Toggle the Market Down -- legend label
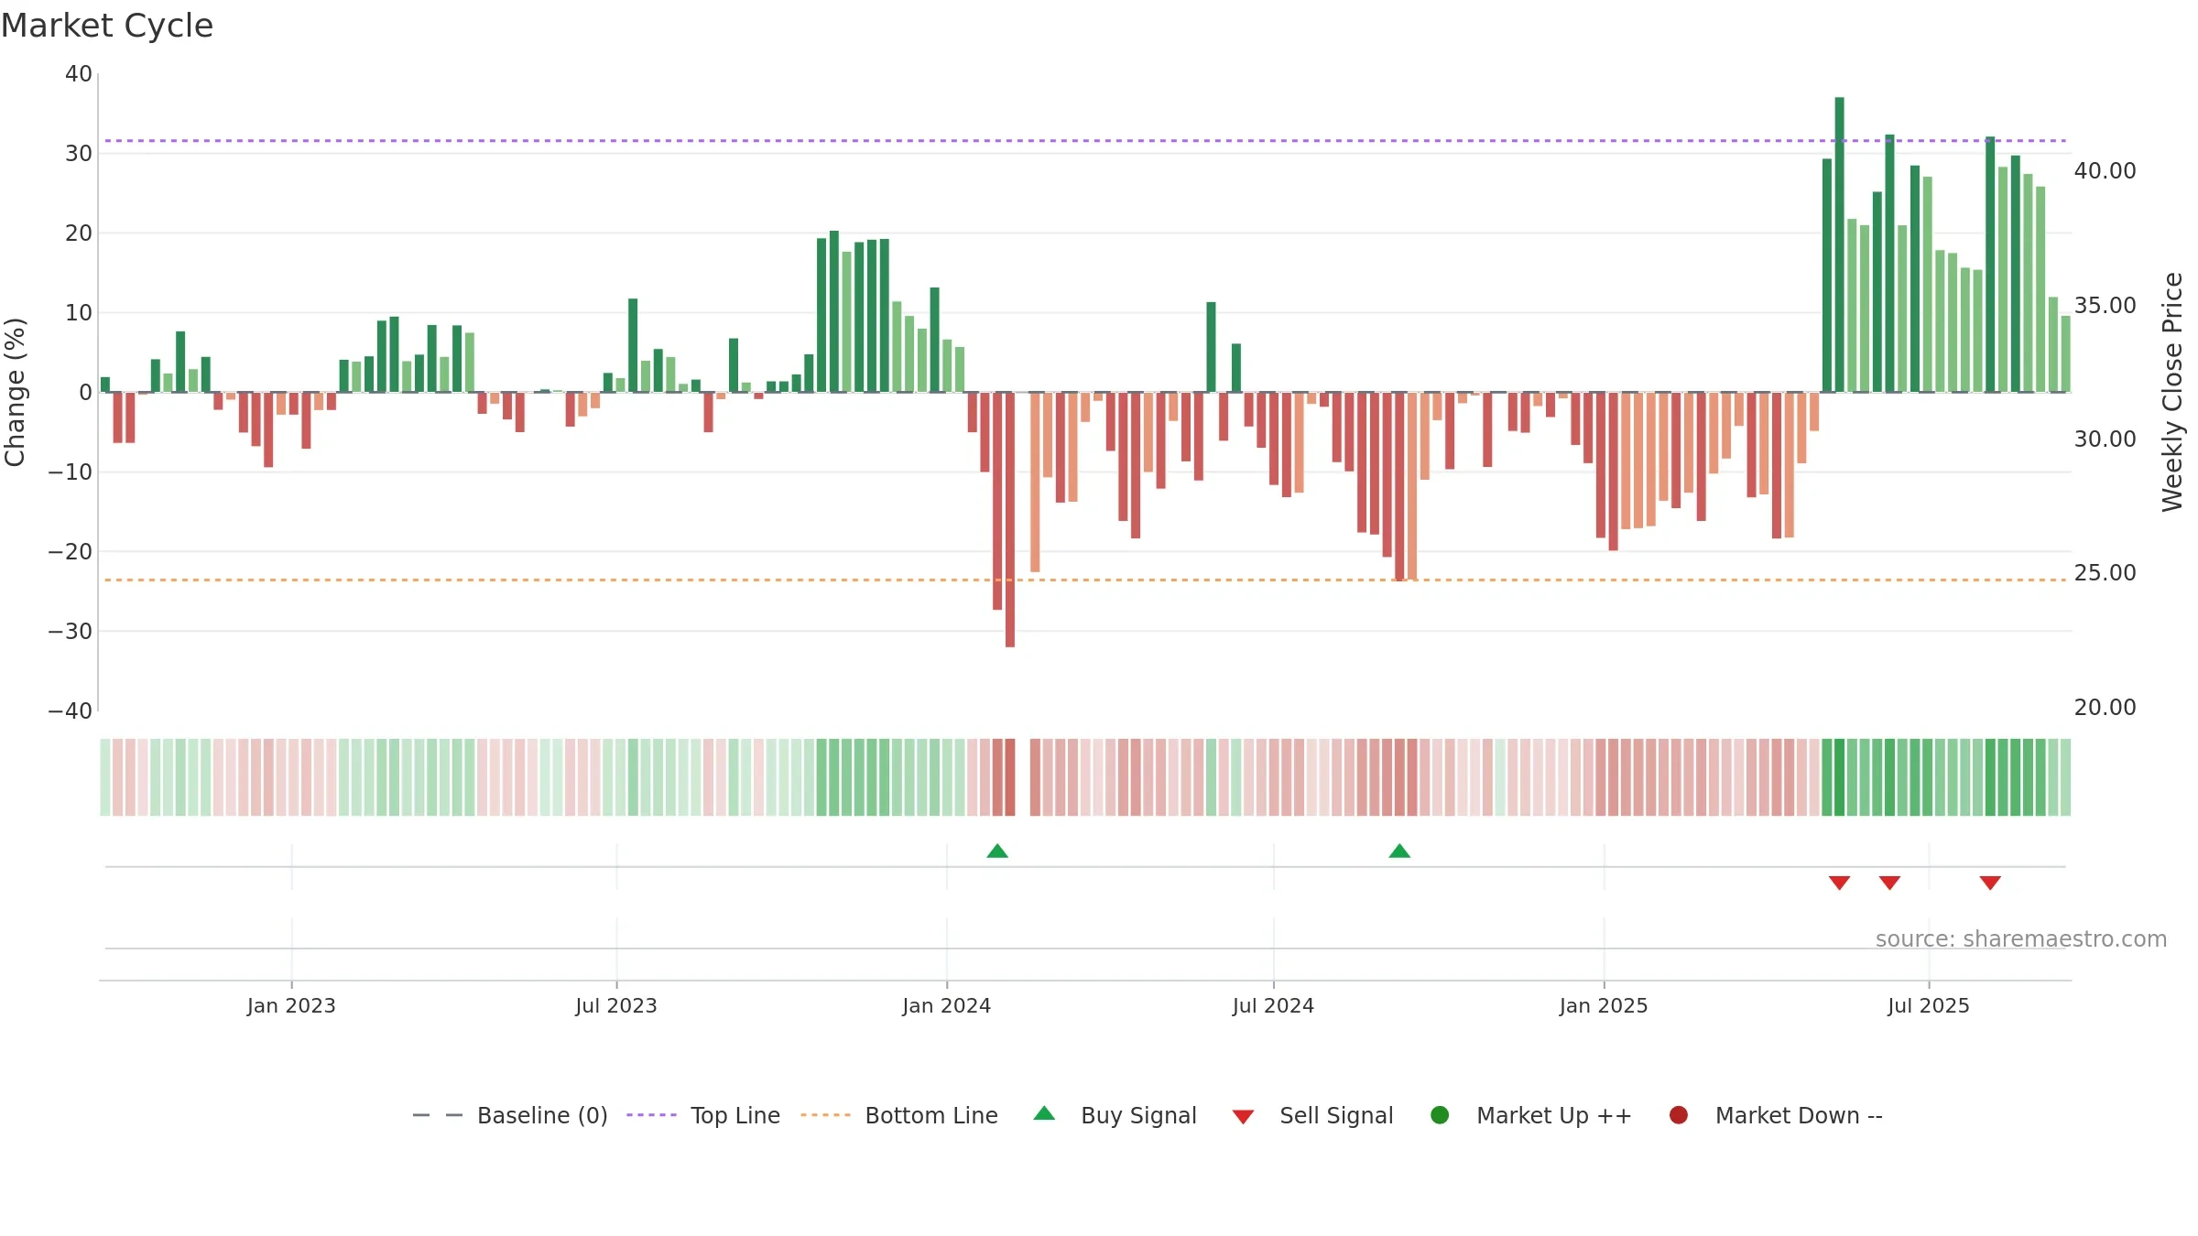Screen dimensions: 2198x1236 tap(1799, 1116)
